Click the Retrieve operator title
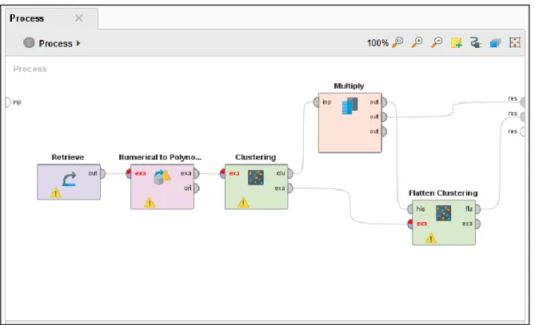Image resolution: width=535 pixels, height=325 pixels. [67, 157]
